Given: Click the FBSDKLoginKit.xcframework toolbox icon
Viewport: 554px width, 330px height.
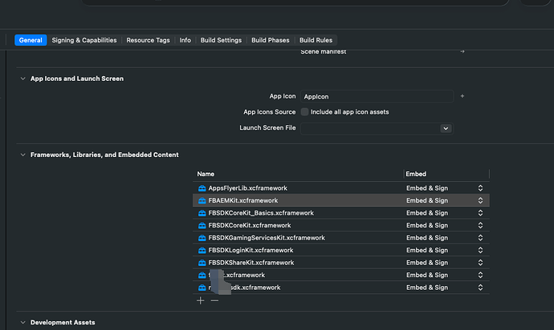Looking at the screenshot, I should 202,250.
